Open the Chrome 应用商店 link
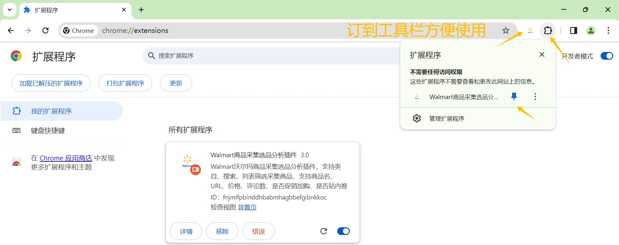The image size is (619, 245). tap(66, 158)
